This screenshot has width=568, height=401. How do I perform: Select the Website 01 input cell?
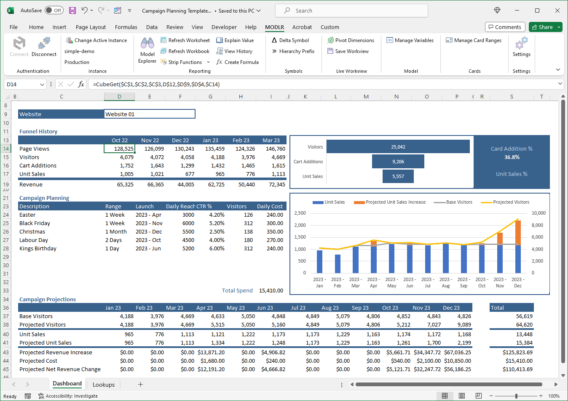tap(150, 114)
